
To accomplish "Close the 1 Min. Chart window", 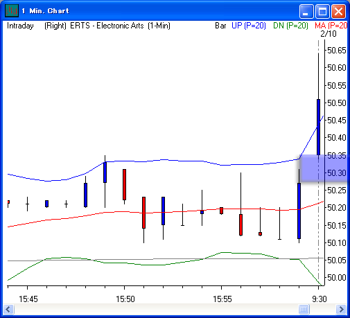I will (338, 11).
